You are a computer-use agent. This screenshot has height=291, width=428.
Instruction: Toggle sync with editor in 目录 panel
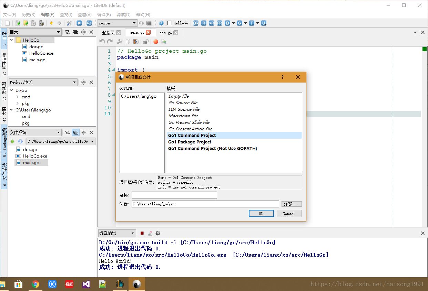pos(75,32)
